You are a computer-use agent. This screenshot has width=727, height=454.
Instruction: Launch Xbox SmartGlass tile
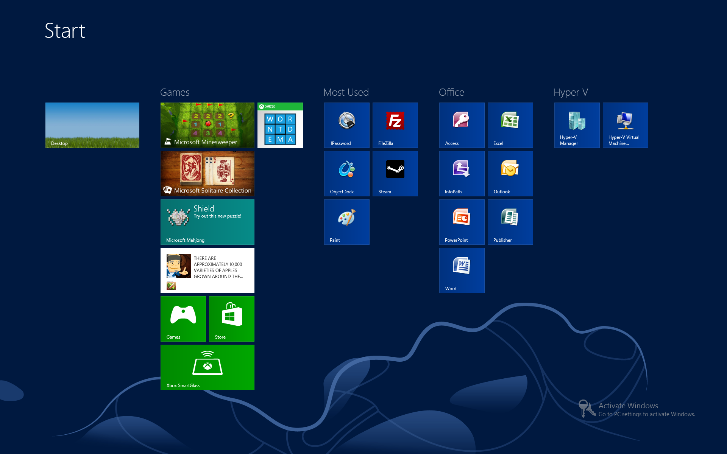(207, 367)
